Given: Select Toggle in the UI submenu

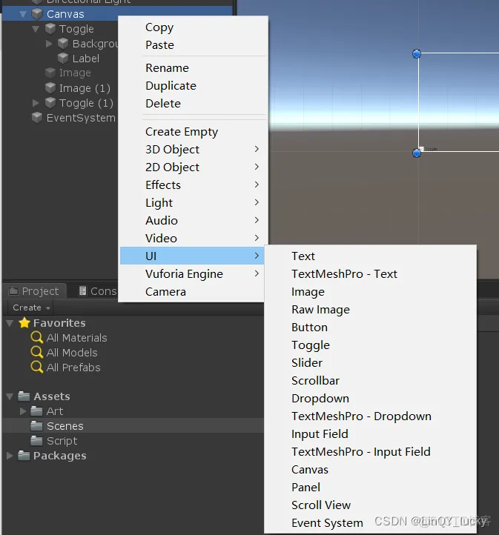Looking at the screenshot, I should 370,345.
